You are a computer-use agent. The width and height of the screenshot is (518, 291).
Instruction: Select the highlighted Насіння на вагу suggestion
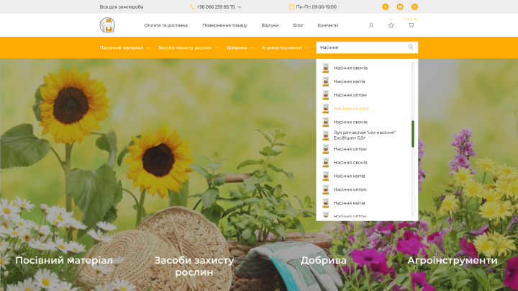pyautogui.click(x=351, y=109)
